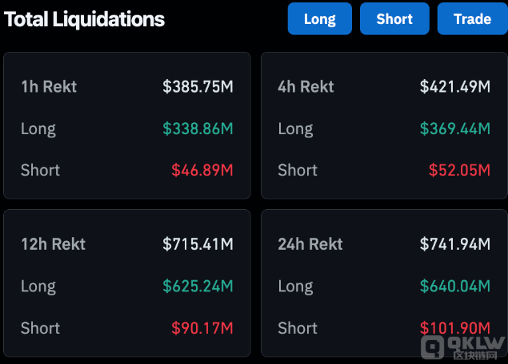The image size is (508, 364).
Task: Click the 4h Rekt label
Action: 306,87
